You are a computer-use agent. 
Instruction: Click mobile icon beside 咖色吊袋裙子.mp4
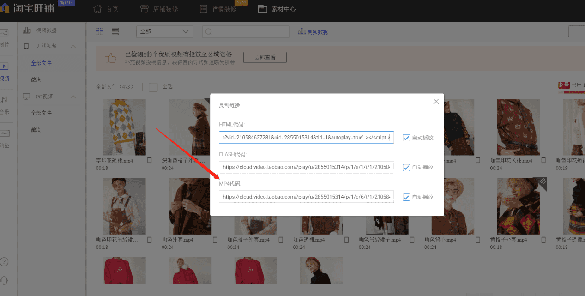pos(412,240)
